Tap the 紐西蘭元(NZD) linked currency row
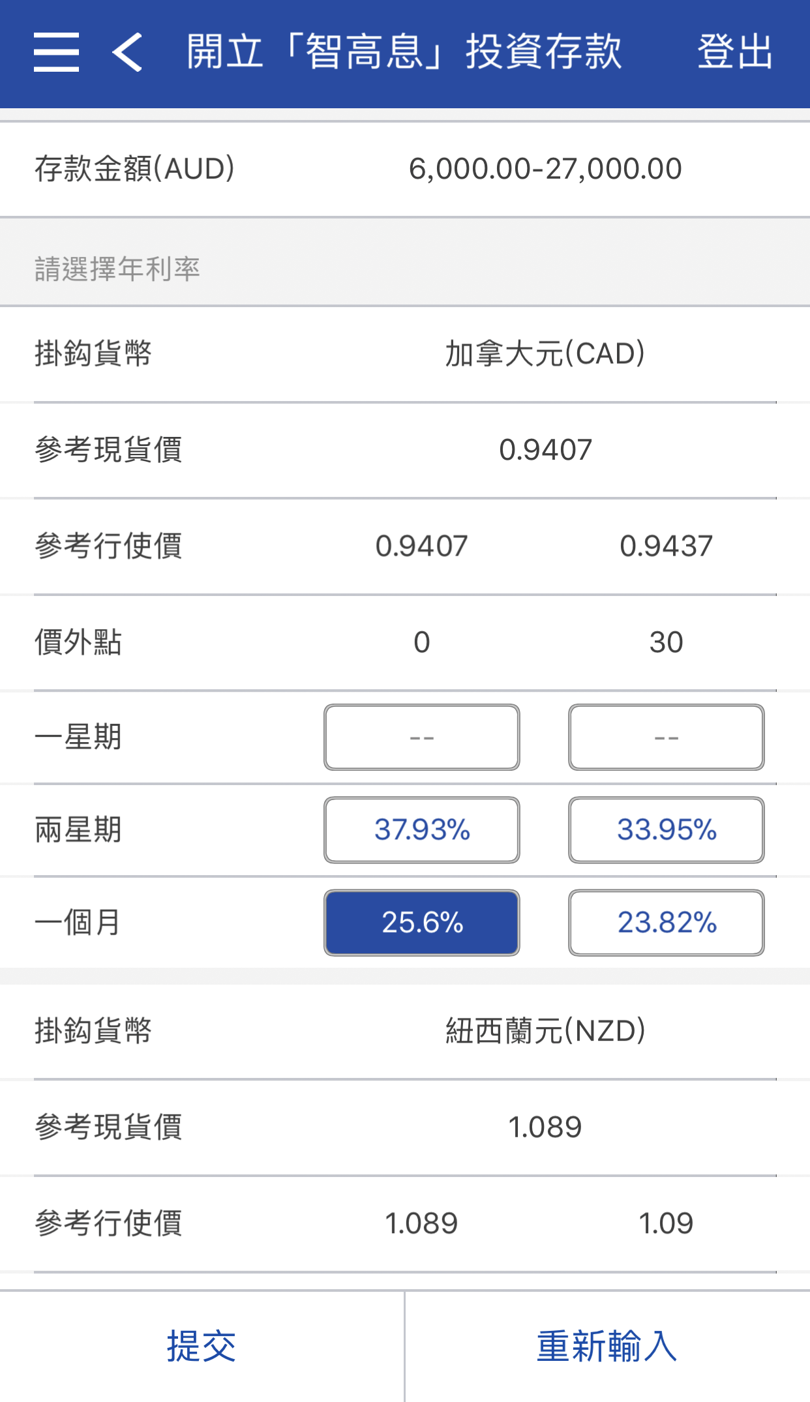 pyautogui.click(x=545, y=1031)
